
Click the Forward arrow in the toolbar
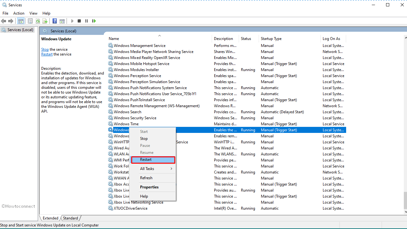point(11,21)
